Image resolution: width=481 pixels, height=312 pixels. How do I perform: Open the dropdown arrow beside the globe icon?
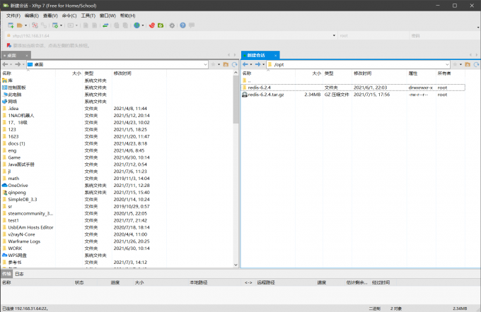143,25
